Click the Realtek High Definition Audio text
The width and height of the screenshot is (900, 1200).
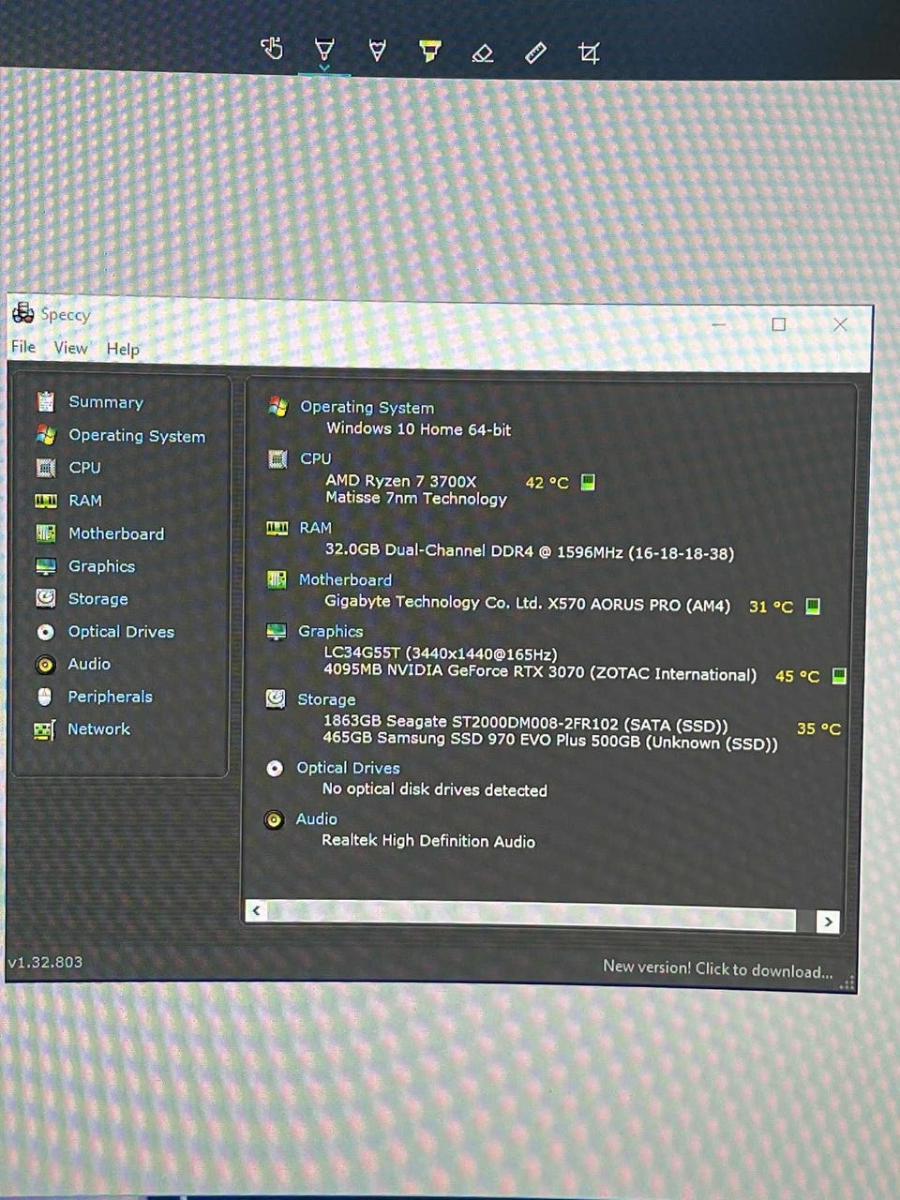point(428,841)
